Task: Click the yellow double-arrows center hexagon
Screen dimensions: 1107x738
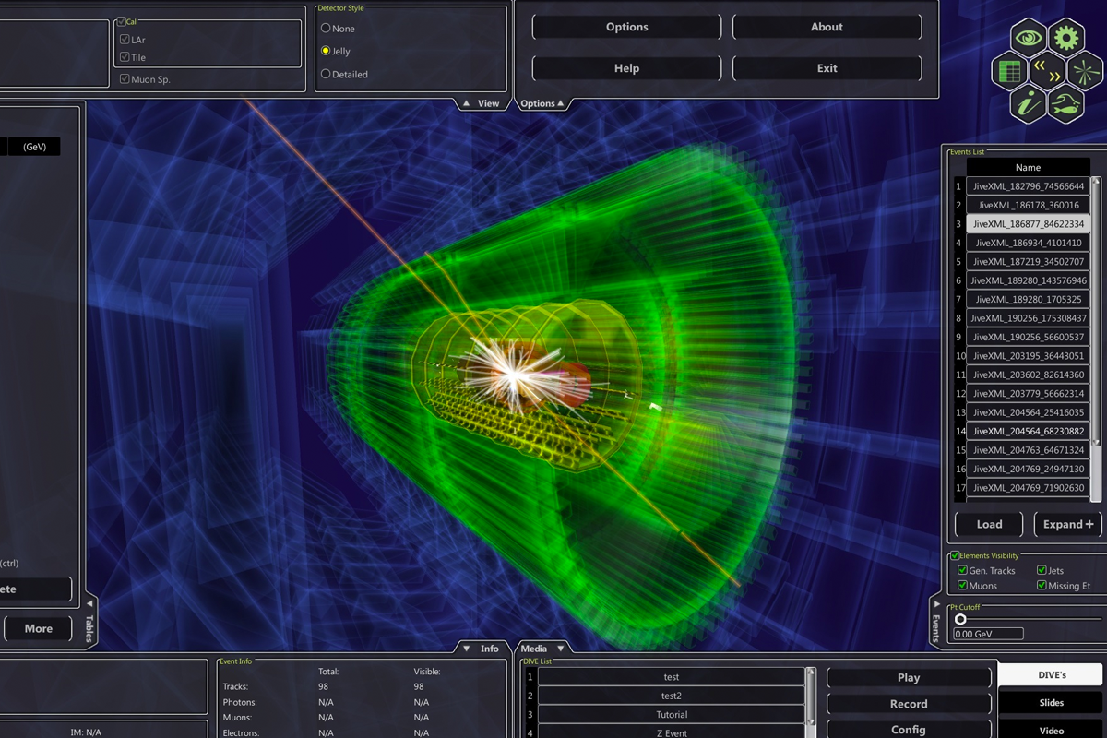Action: (x=1047, y=71)
